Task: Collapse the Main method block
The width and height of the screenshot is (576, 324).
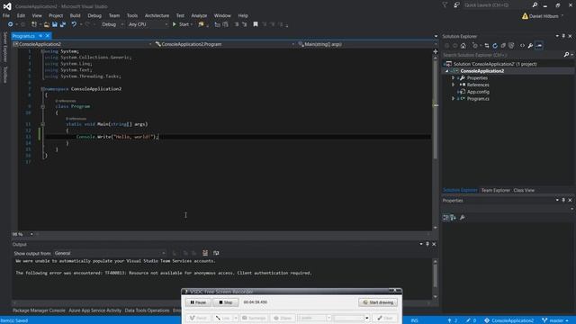Action: click(x=42, y=124)
